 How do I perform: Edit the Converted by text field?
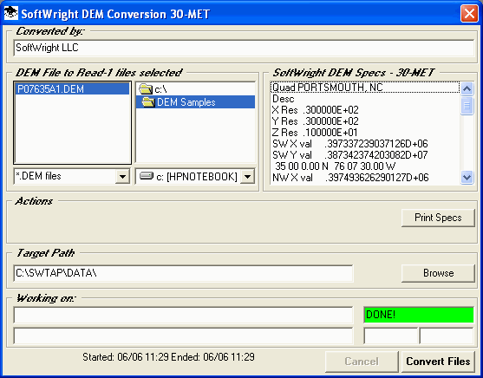[x=244, y=48]
